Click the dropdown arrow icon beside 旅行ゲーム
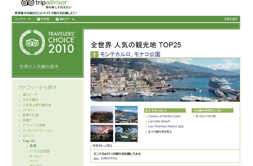 pyautogui.click(x=57, y=19)
